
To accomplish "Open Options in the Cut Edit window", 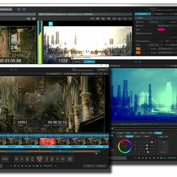I will pyautogui.click(x=102, y=70).
